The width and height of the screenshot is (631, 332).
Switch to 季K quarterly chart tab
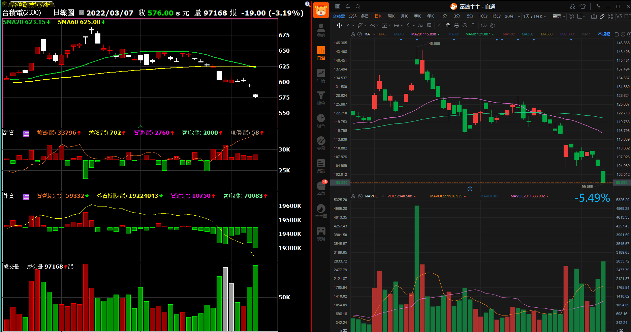coord(417,16)
